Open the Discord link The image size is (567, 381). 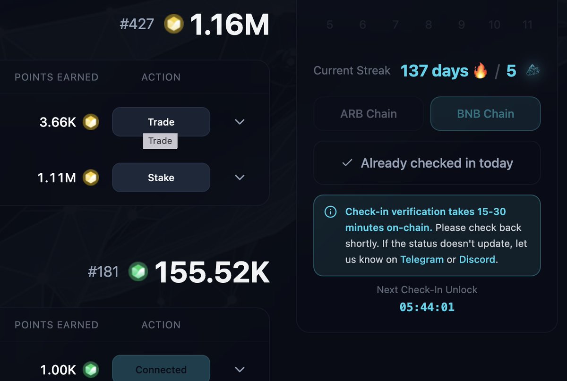click(x=477, y=259)
